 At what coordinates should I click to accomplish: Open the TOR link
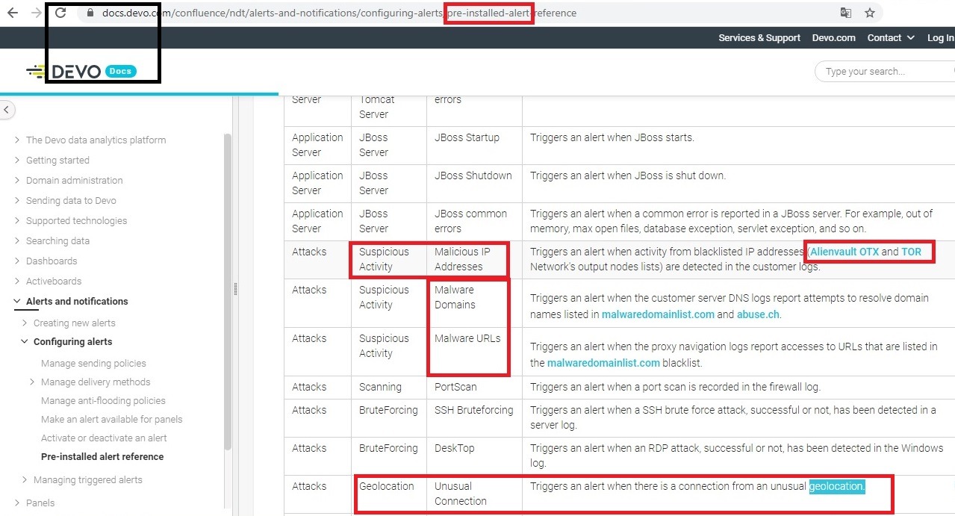[911, 252]
